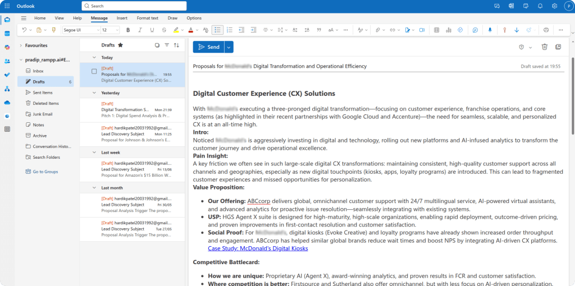Click the numbered list icon
Viewport: 575px width, 286px height.
(x=229, y=30)
